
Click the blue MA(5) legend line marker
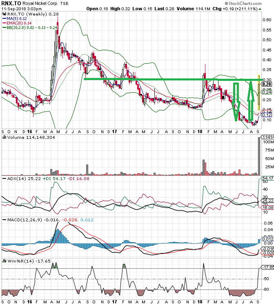point(4,19)
